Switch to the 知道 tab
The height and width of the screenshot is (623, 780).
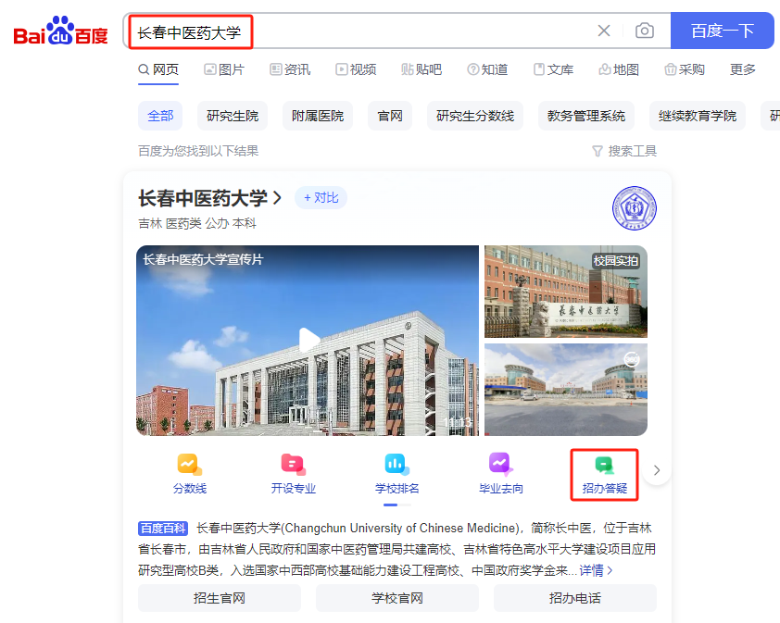coord(487,69)
